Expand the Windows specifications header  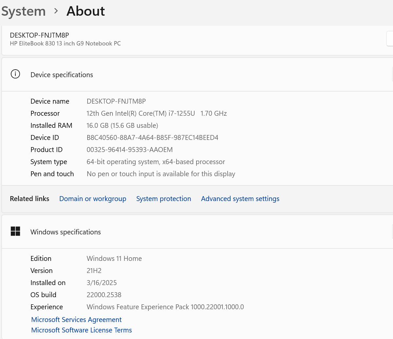197,232
